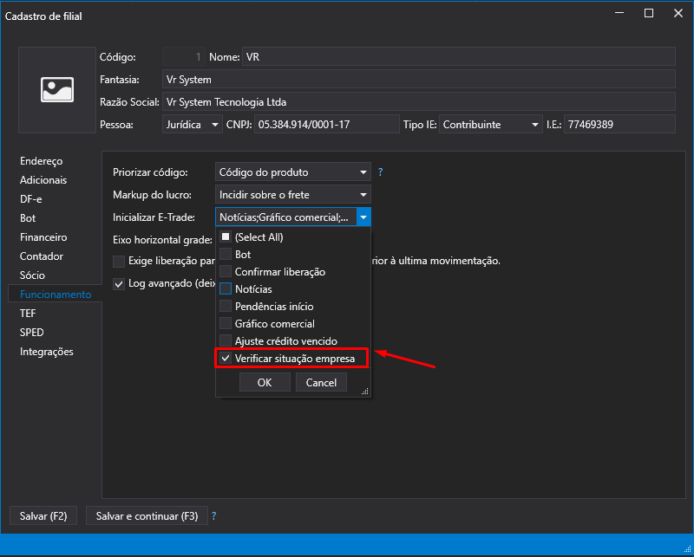Expand the Priorizar código dropdown
The height and width of the screenshot is (557, 694).
click(363, 172)
